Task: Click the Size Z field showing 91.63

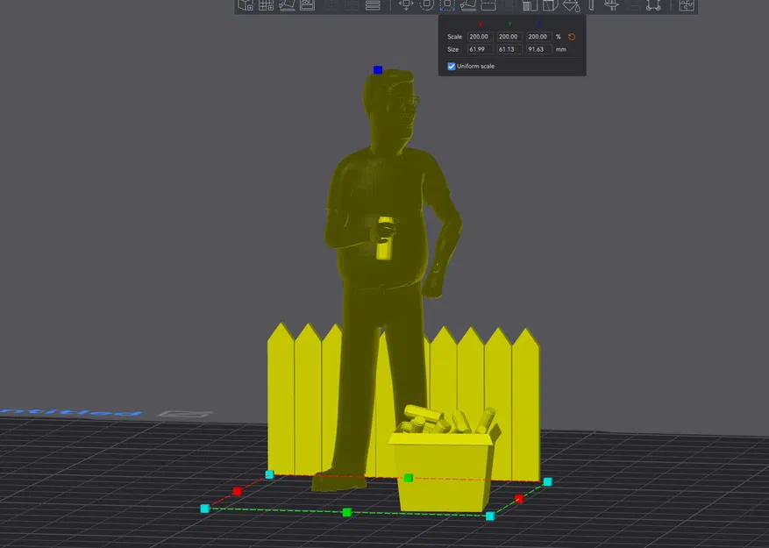Action: (x=538, y=50)
